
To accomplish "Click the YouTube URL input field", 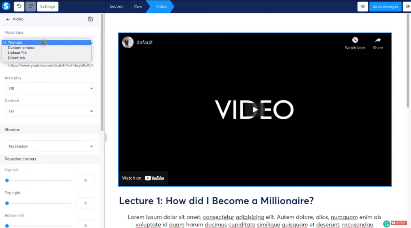I will (x=49, y=66).
